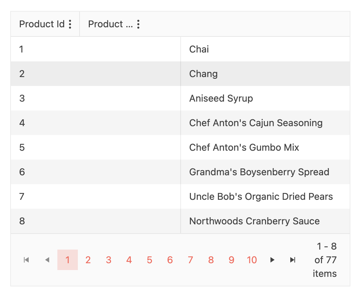
Task: Select page 1 in the pager
Action: point(68,260)
